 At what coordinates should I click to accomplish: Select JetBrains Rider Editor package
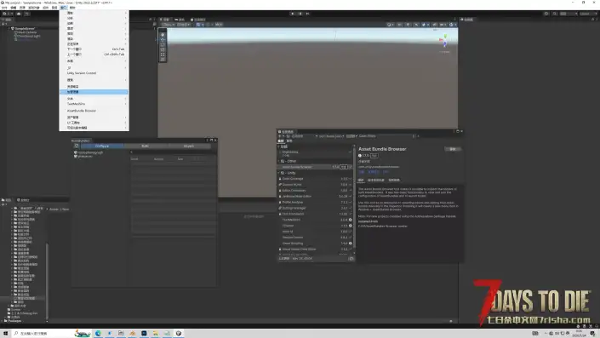coord(315,197)
